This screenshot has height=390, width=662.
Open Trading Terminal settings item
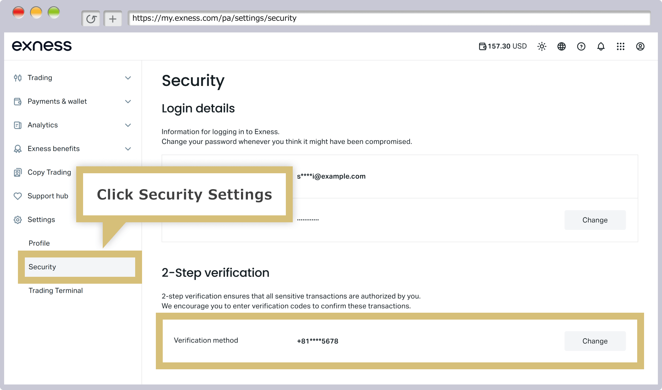click(x=56, y=291)
